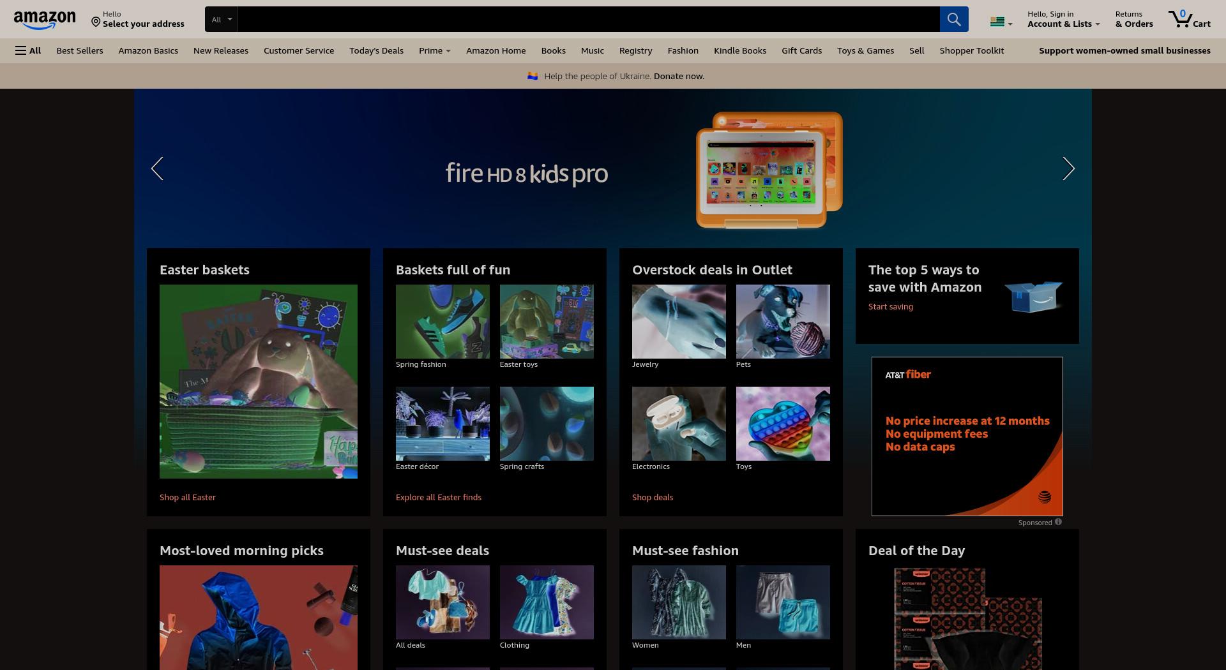The width and height of the screenshot is (1226, 670).
Task: Click the Amazon box saving icon
Action: [x=1033, y=297]
